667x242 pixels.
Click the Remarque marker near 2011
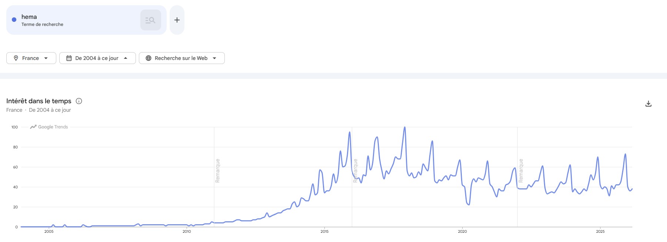[217, 171]
